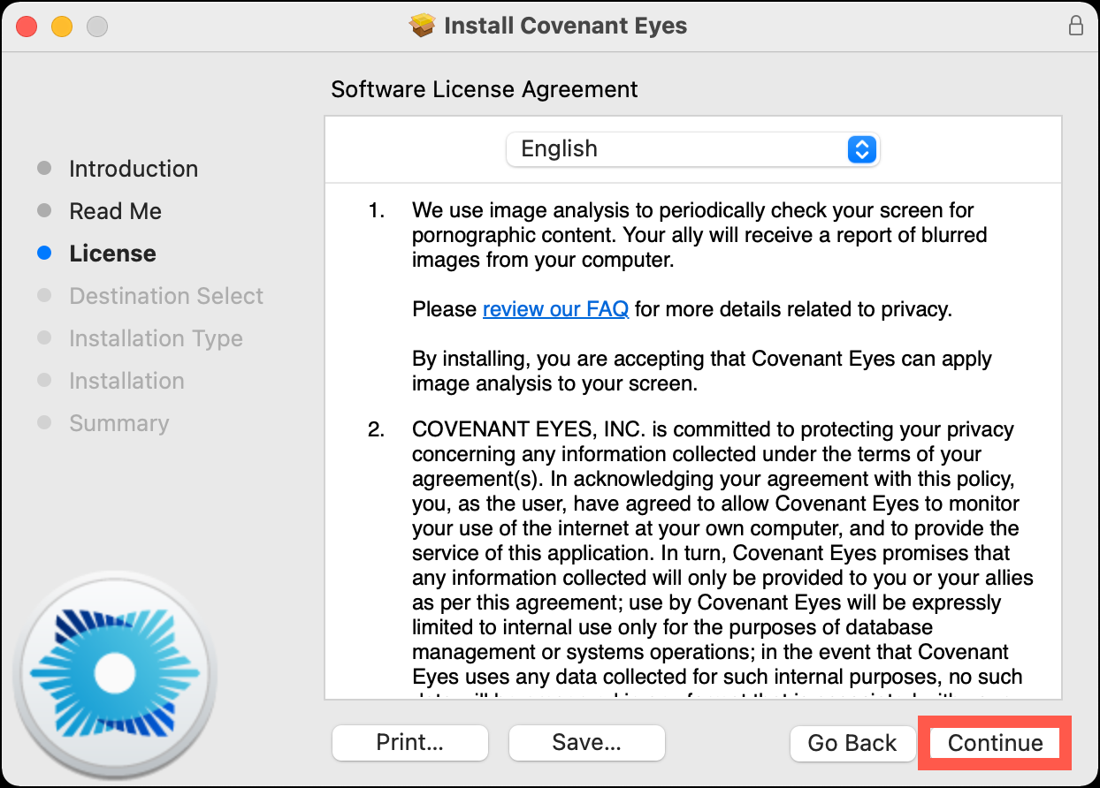This screenshot has width=1100, height=788.
Task: Print the license agreement with Print...
Action: (x=409, y=743)
